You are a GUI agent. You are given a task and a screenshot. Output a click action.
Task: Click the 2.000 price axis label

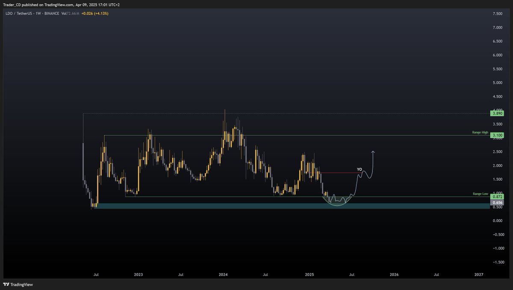tap(497, 165)
